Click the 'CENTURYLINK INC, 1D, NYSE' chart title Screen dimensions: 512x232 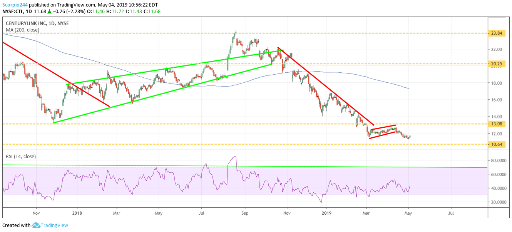pyautogui.click(x=38, y=23)
